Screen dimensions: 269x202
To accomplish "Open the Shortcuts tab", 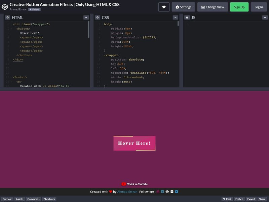I will point(49,199).
